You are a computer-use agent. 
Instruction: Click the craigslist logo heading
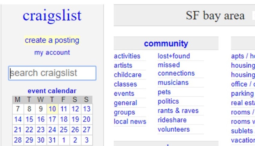pos(52,16)
